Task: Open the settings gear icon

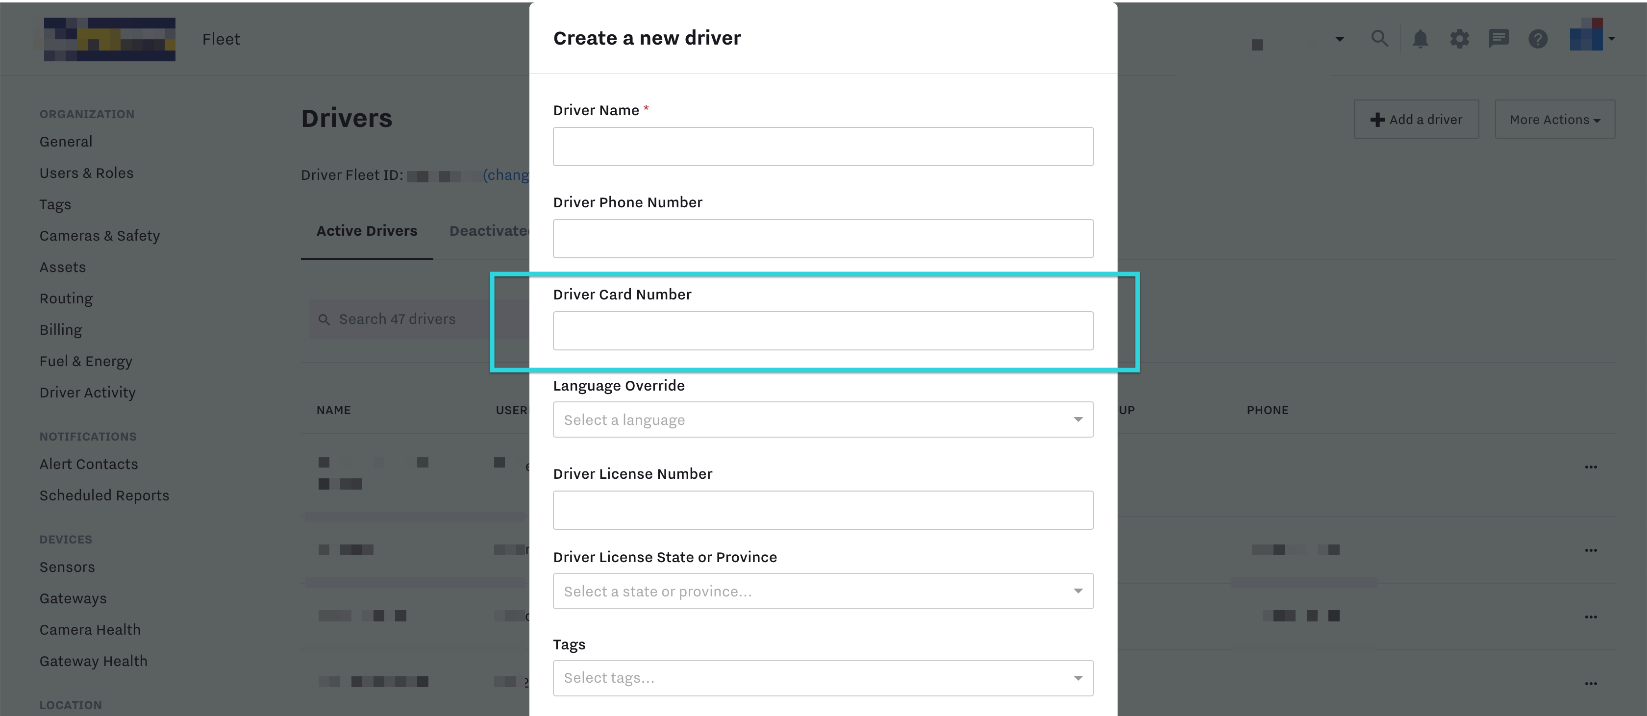Action: (1460, 38)
